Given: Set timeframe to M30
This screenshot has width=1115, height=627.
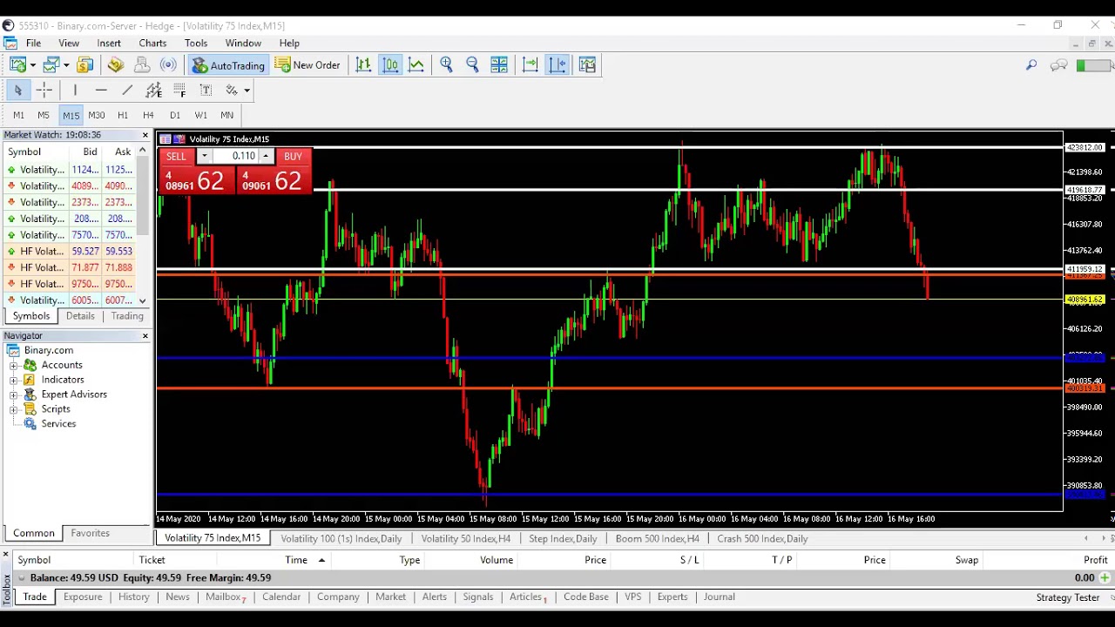Looking at the screenshot, I should (96, 115).
